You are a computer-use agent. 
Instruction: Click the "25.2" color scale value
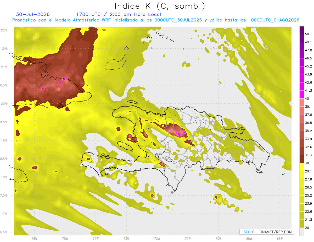pyautogui.click(x=309, y=196)
